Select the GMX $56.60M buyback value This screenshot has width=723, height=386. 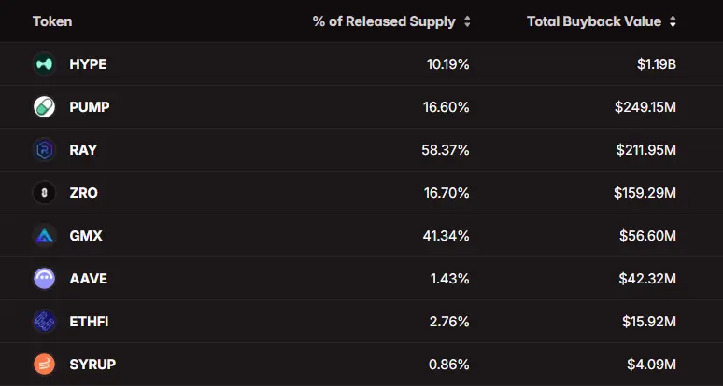647,236
